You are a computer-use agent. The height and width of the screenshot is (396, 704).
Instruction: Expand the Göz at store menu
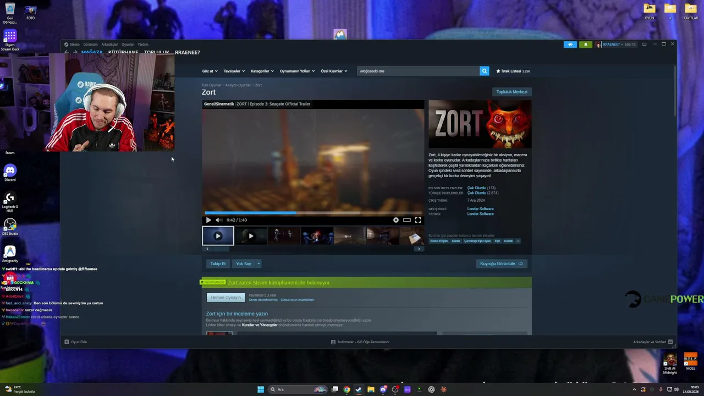click(x=210, y=71)
